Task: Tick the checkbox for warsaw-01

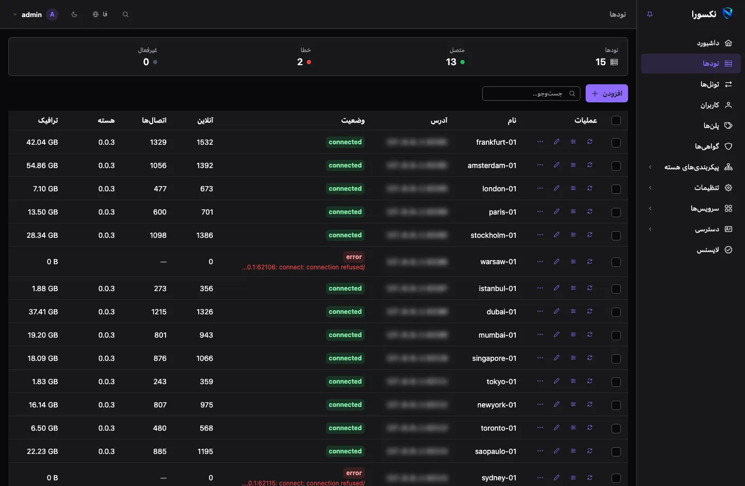Action: pos(616,262)
